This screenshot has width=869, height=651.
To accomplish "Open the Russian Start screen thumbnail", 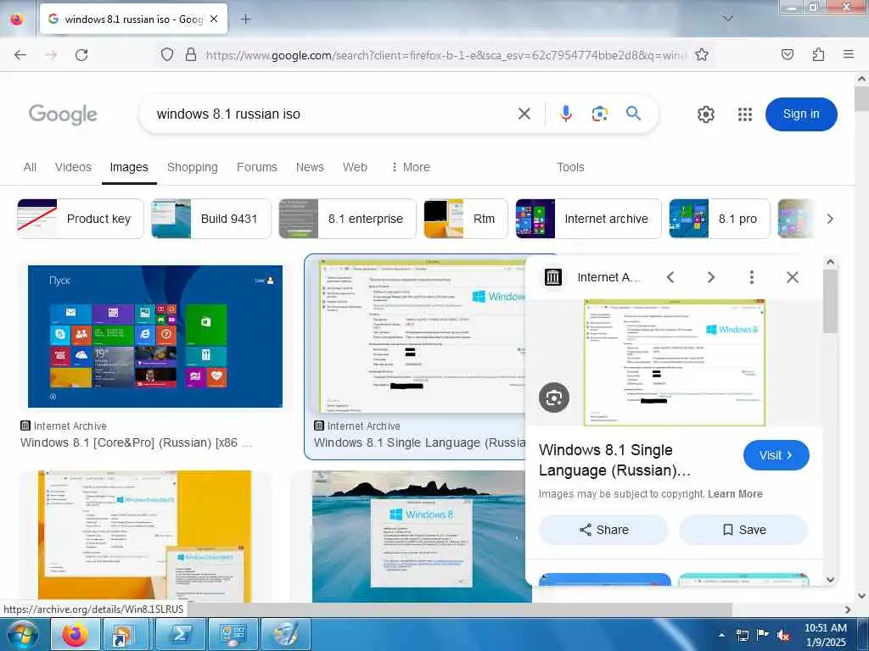I will (155, 337).
